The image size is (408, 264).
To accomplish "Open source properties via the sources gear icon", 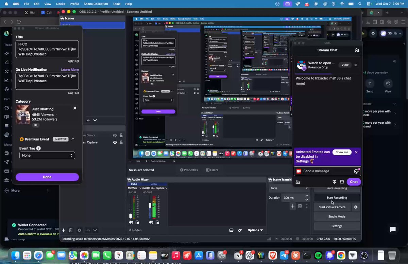I will point(80,230).
